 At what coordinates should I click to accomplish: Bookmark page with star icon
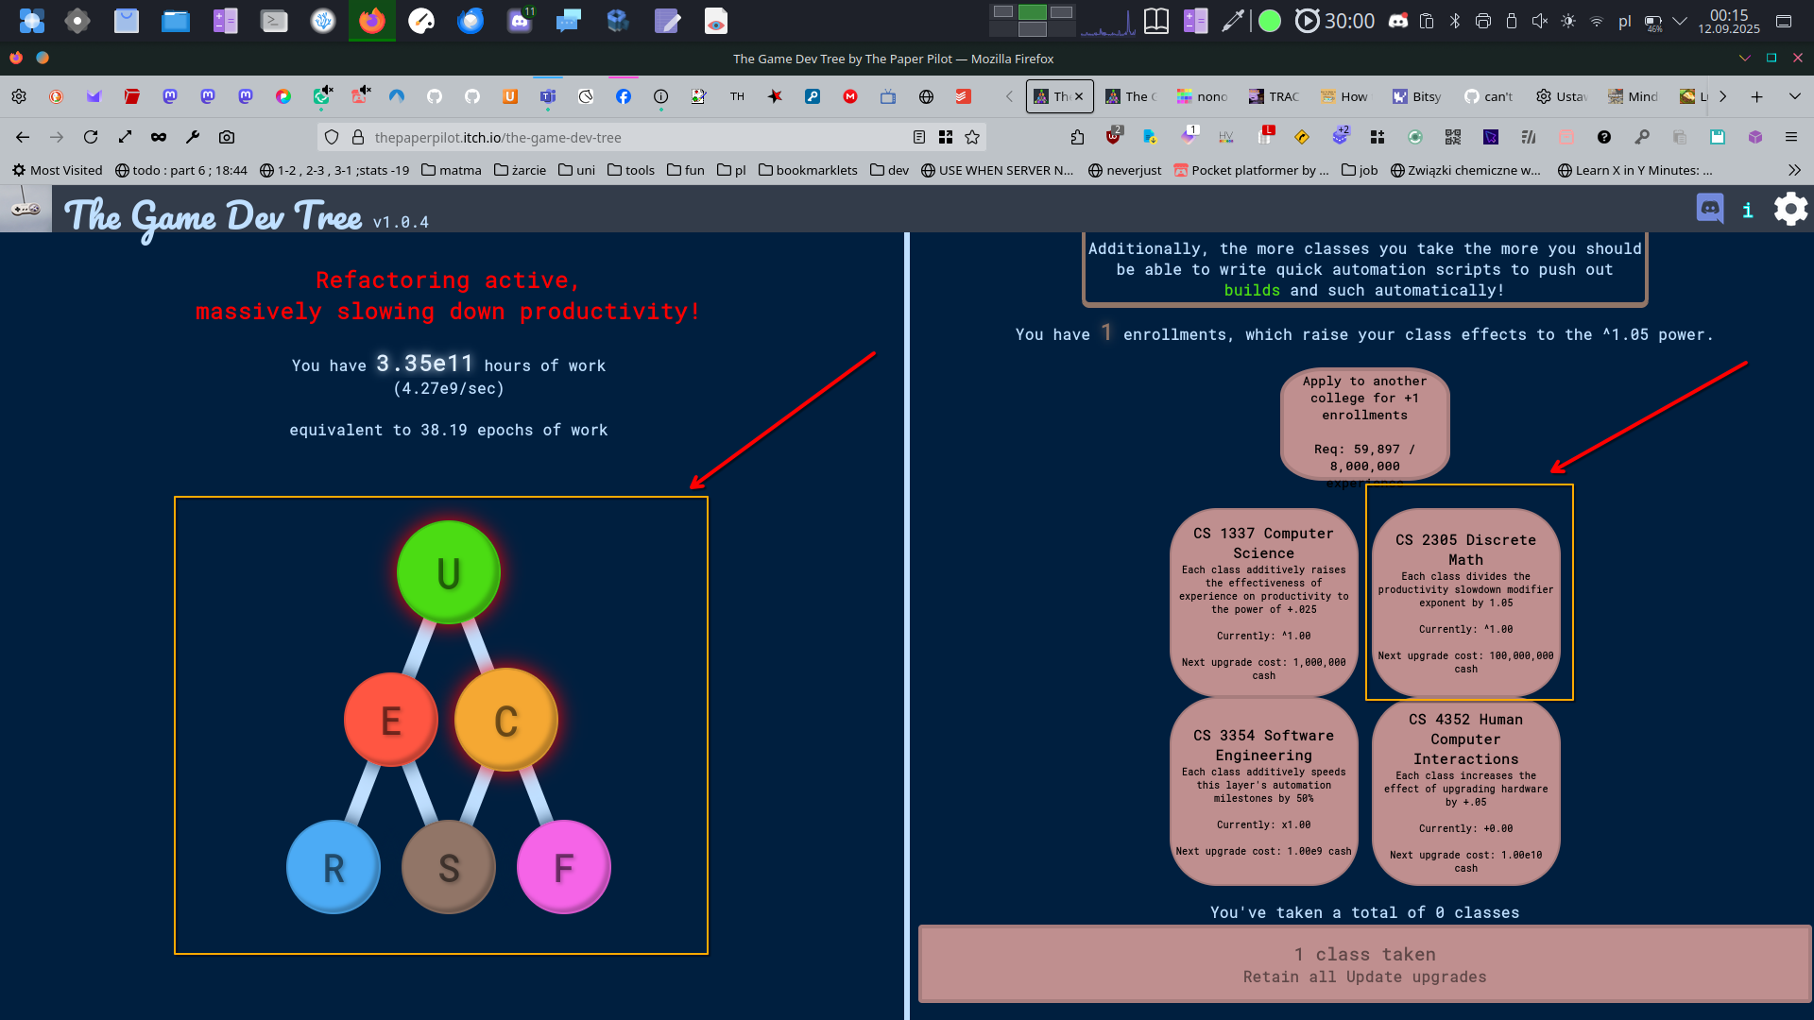pos(972,137)
